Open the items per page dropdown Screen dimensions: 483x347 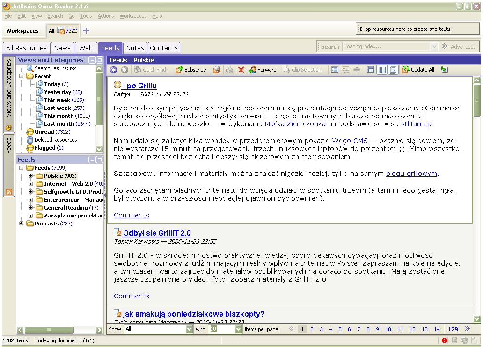tap(238, 329)
